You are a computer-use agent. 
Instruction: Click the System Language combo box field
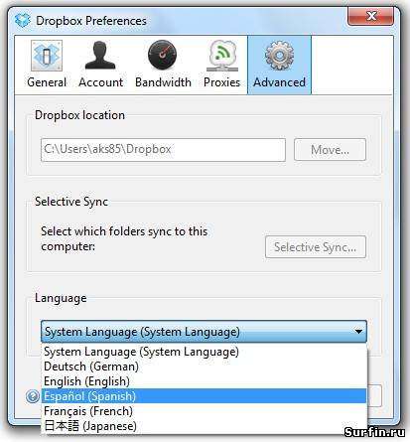point(204,331)
